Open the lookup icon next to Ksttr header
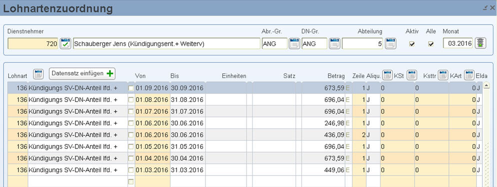The height and width of the screenshot is (187, 497). pyautogui.click(x=443, y=75)
